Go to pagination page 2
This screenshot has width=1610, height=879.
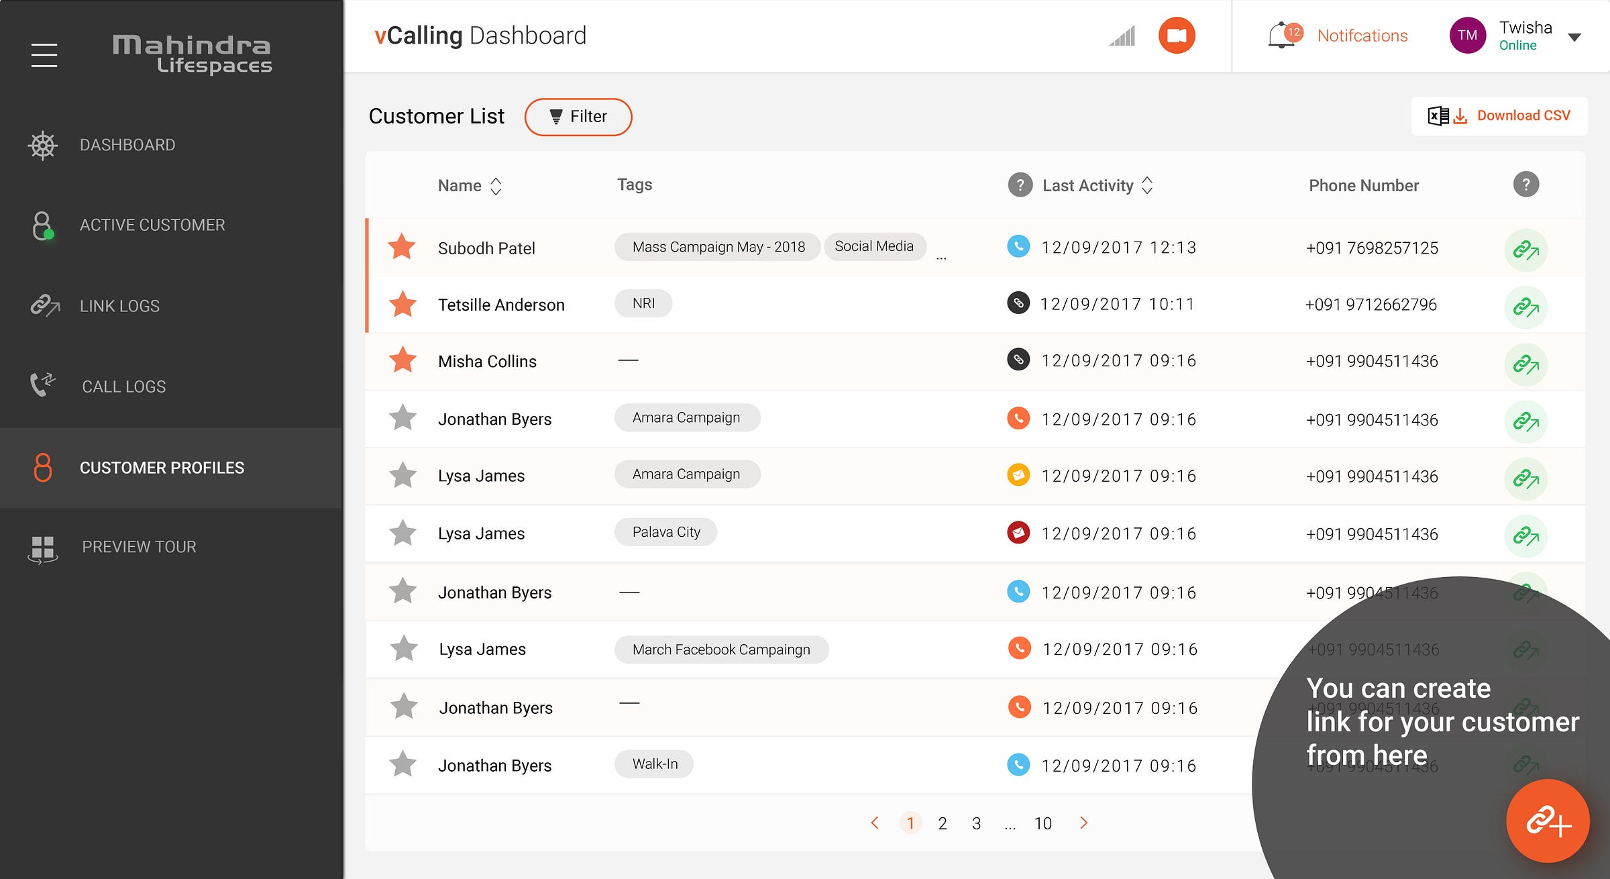tap(943, 823)
